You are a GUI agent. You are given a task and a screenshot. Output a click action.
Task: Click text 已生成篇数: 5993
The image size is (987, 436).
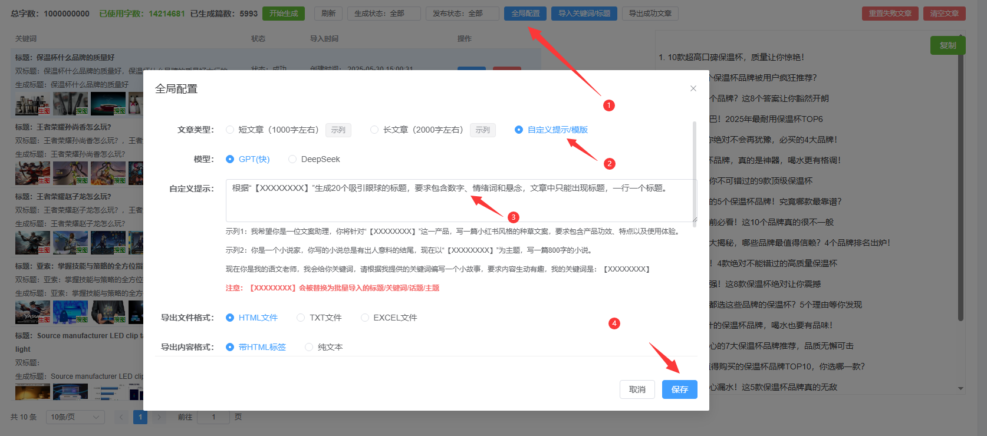224,14
